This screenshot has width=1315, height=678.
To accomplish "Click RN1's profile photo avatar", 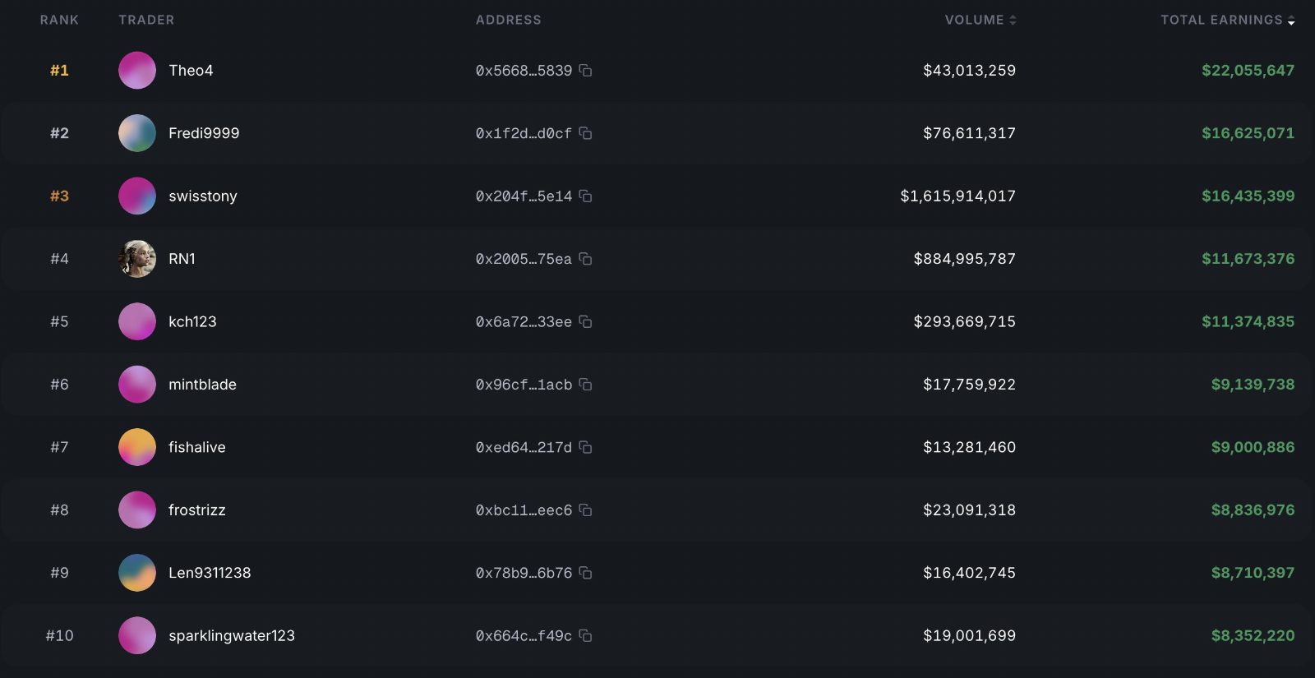I will pos(137,259).
